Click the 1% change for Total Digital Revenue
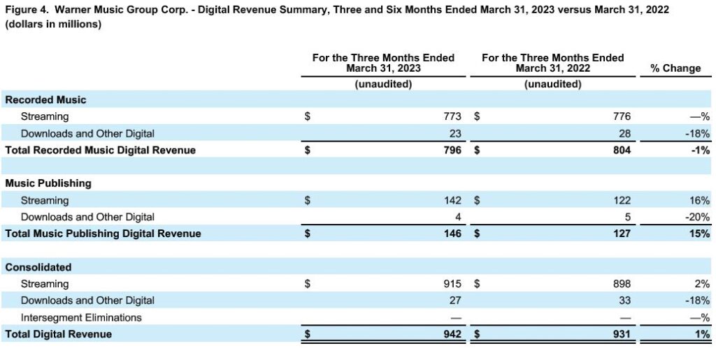This screenshot has width=716, height=348. 703,334
